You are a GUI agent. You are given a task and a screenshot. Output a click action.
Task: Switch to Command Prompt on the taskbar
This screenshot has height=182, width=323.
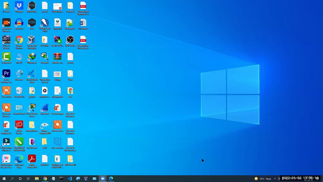pyautogui.click(x=61, y=179)
